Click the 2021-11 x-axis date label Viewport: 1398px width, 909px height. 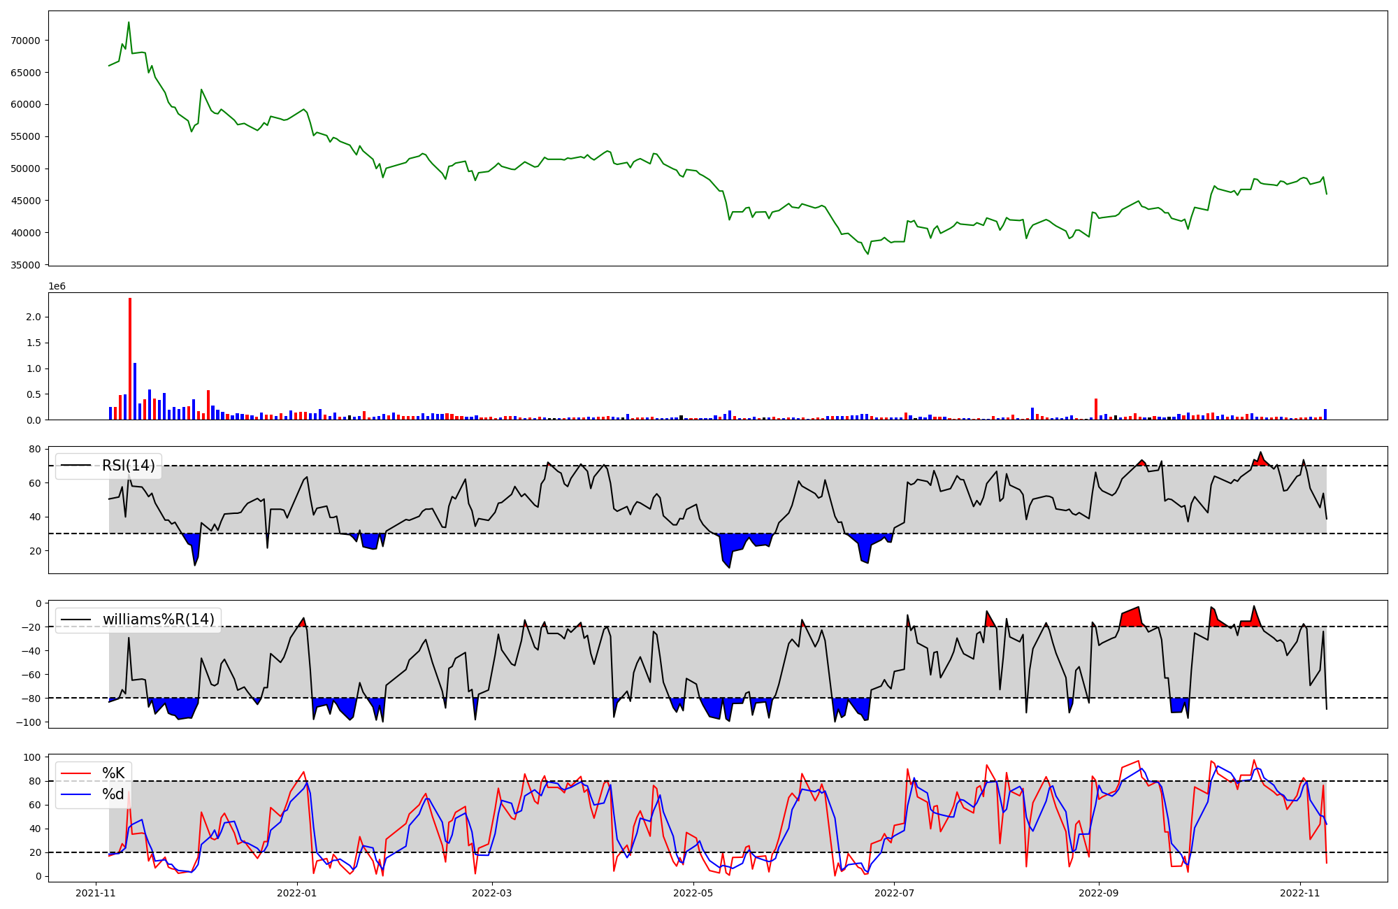coord(96,893)
